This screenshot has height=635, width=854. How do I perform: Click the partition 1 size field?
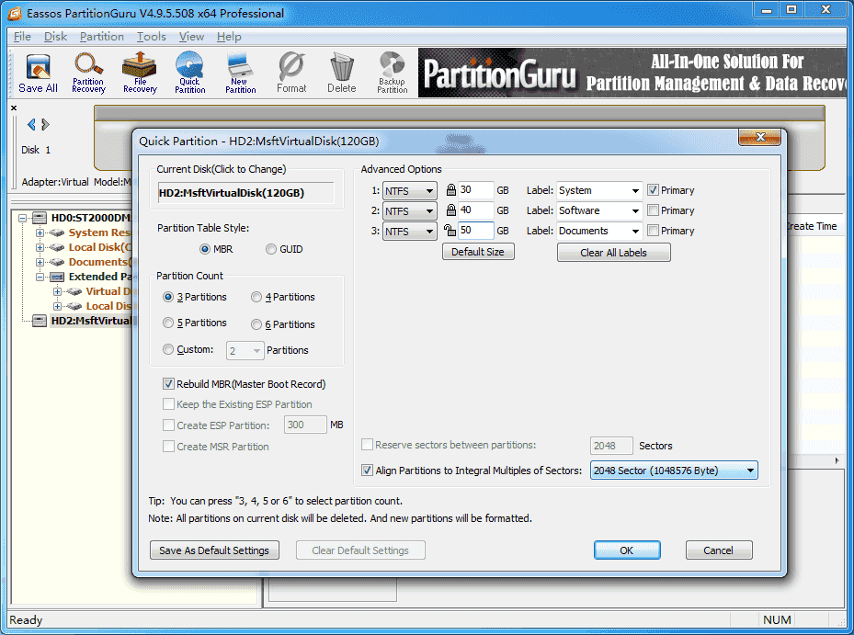click(475, 190)
